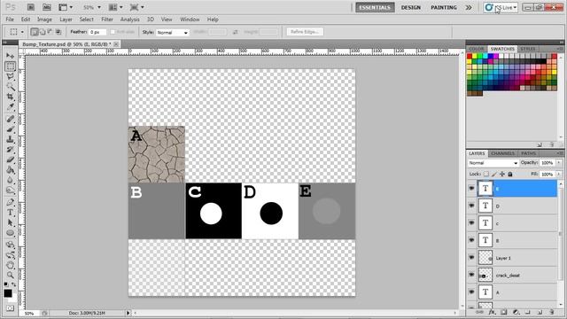Choose Add to selection mode button
Viewport: 567px width, 319px height.
pos(43,32)
